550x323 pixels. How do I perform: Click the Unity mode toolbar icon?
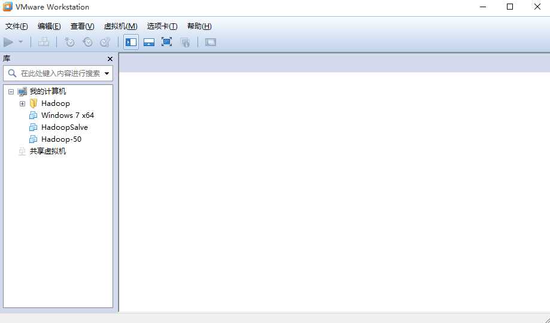coord(185,42)
